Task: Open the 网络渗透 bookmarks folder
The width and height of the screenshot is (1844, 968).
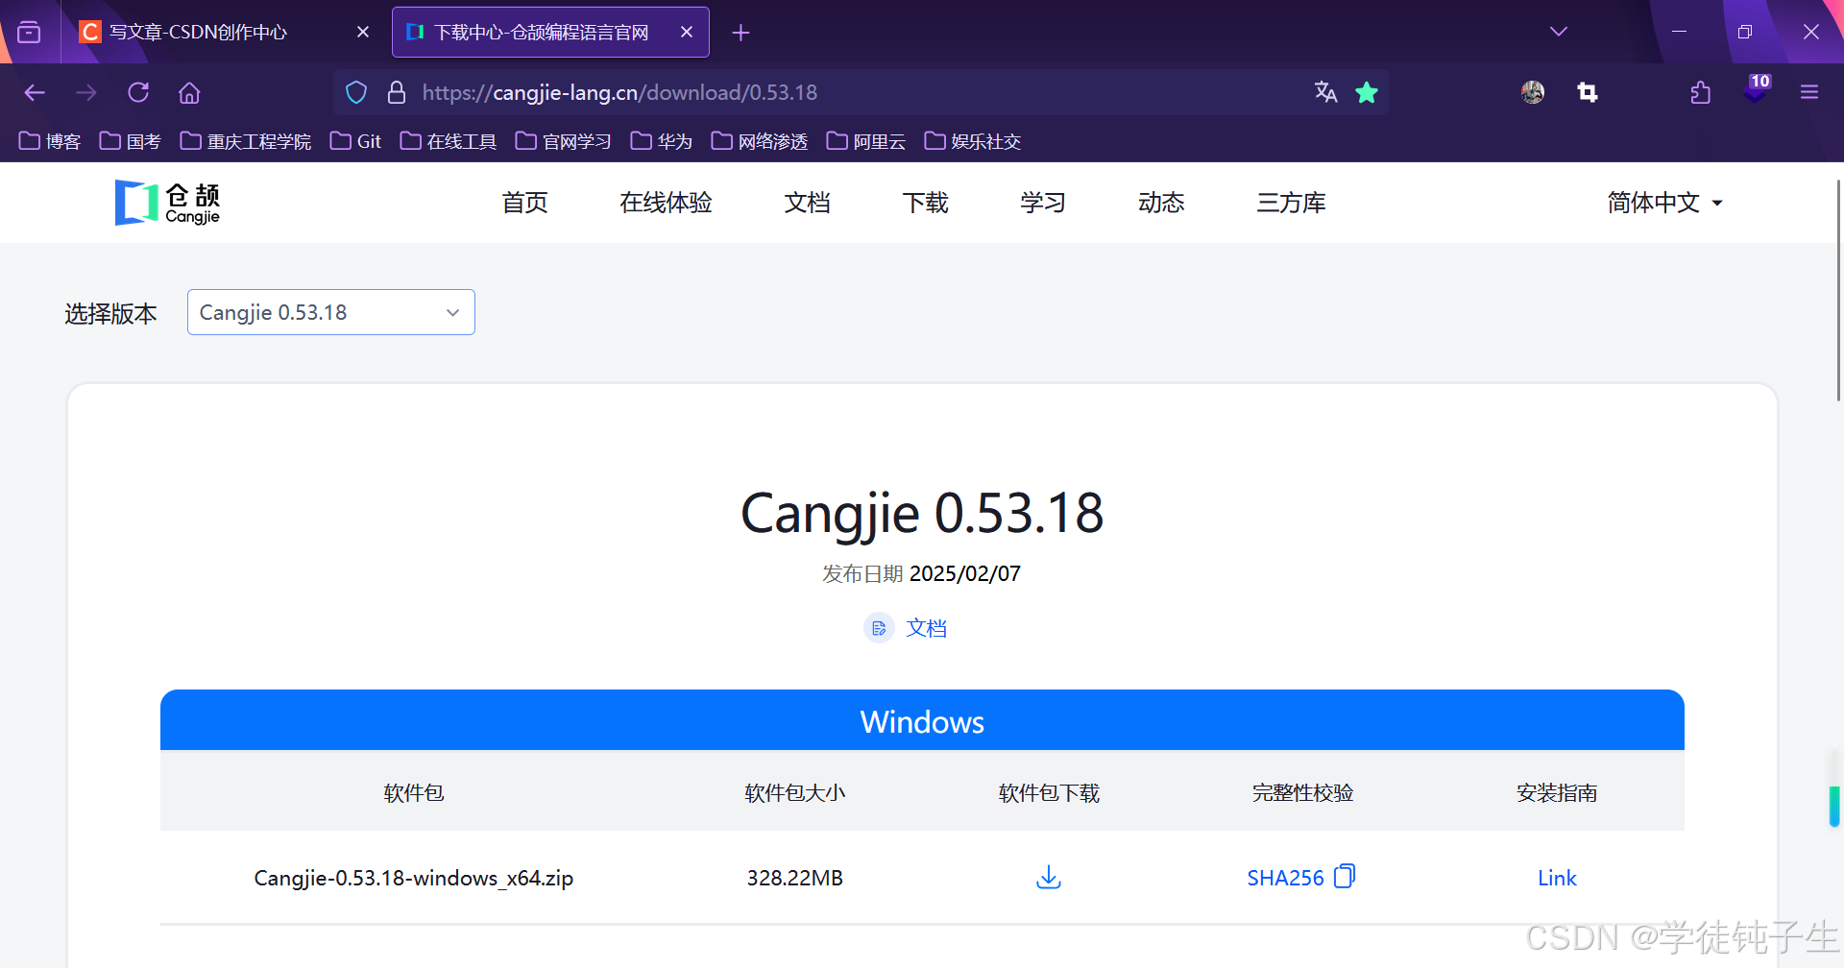Action: (760, 141)
